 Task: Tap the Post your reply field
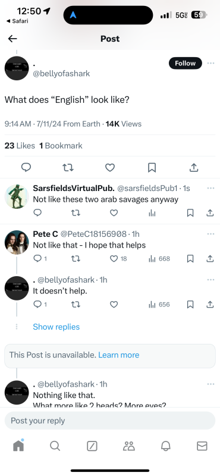[110, 421]
